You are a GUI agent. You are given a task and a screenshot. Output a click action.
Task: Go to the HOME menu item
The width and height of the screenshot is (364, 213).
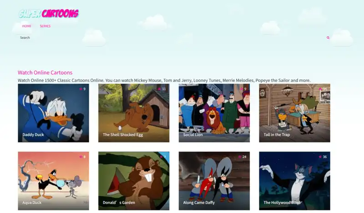pyautogui.click(x=26, y=26)
